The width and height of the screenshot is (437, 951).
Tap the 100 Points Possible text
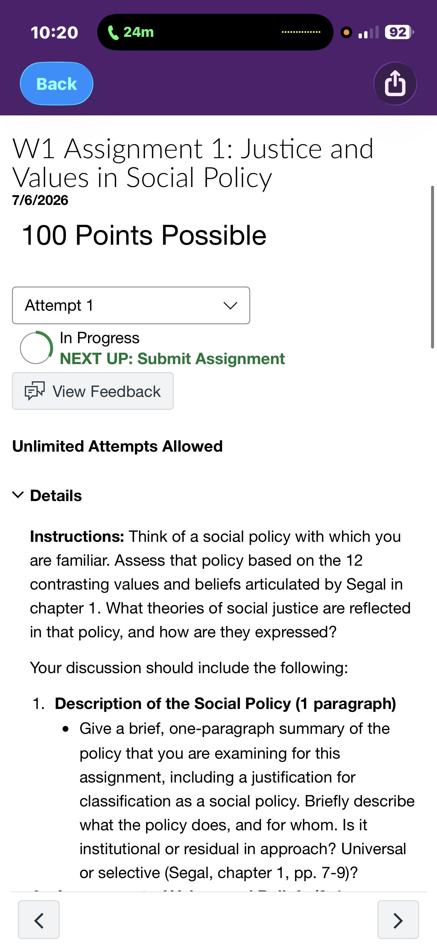(144, 235)
